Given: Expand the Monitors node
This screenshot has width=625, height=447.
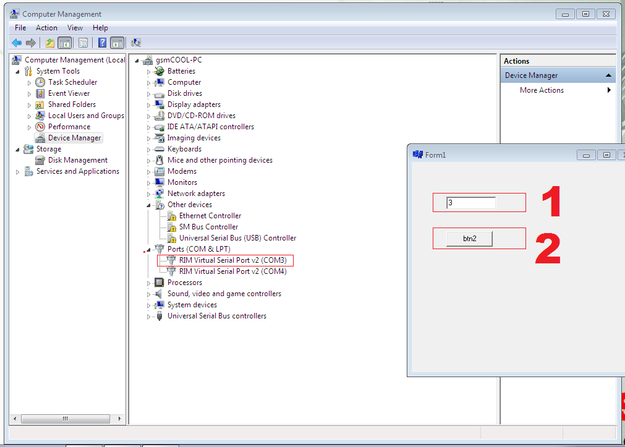Looking at the screenshot, I should point(148,183).
